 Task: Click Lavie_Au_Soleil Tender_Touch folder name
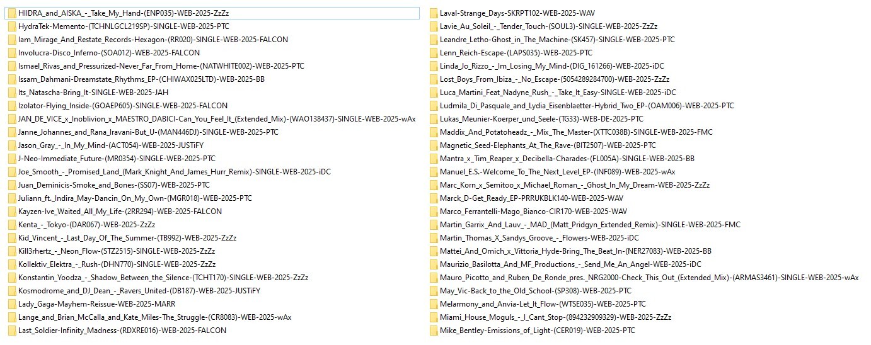tap(549, 26)
